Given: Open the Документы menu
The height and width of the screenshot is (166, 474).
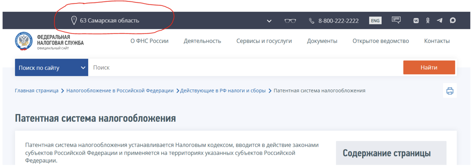Looking at the screenshot, I should 322,41.
